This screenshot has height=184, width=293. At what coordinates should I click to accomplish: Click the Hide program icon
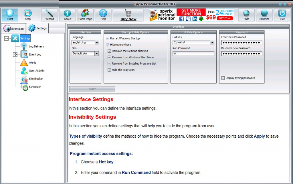(246, 13)
